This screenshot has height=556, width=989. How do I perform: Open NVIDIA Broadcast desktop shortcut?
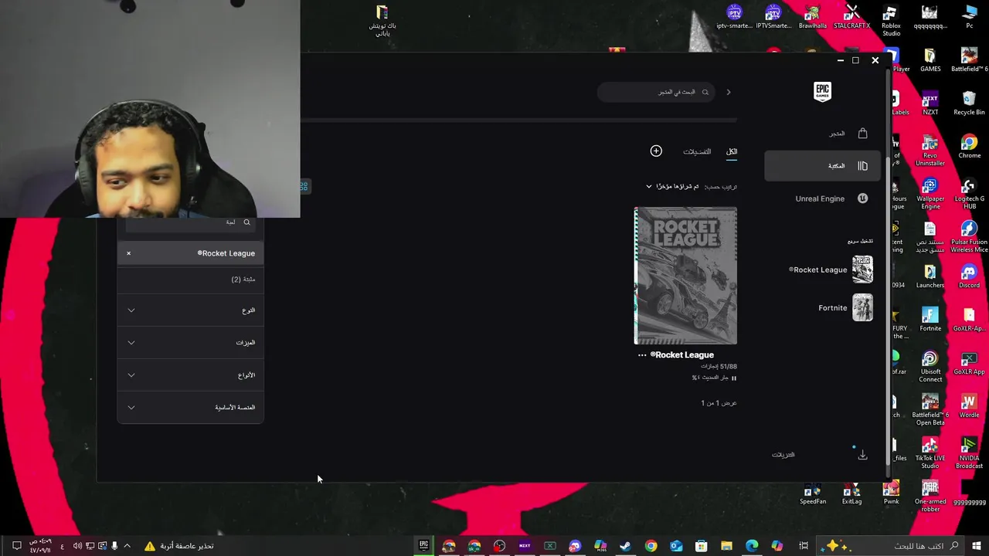(x=969, y=453)
